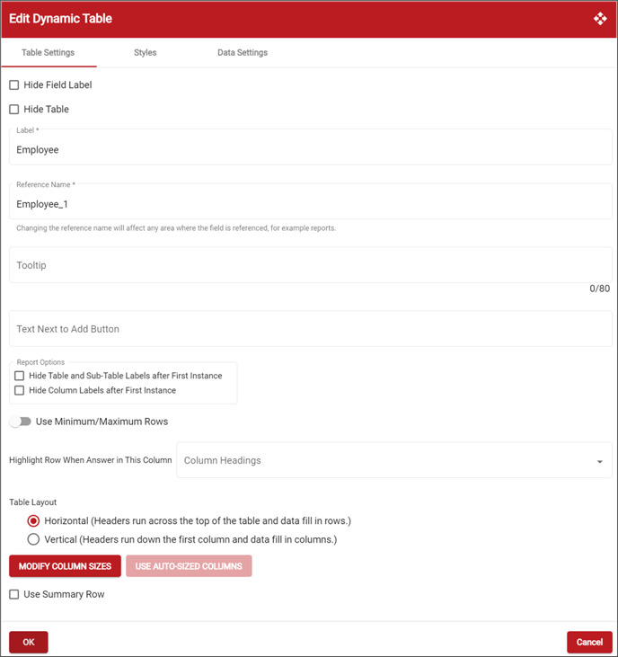Switch to the Styles tab

coord(146,53)
